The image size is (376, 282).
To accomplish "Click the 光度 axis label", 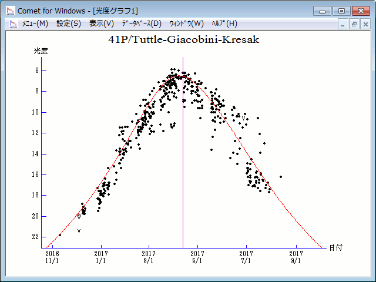I will pos(41,51).
